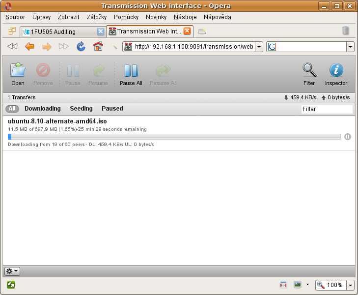Screen dimensions: 358x295
Task: Click the torrent download progress bar
Action: [174, 137]
